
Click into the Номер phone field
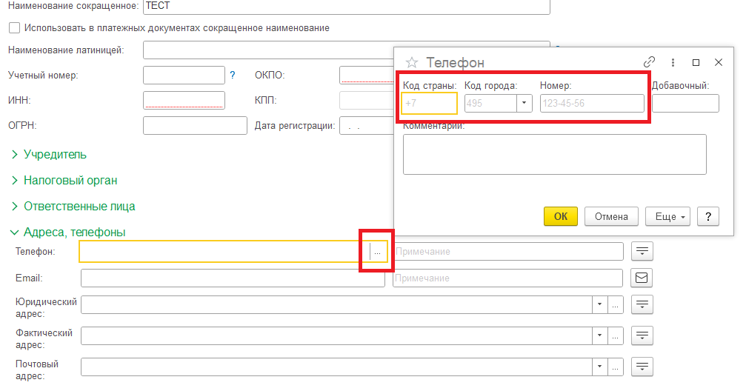tap(592, 103)
